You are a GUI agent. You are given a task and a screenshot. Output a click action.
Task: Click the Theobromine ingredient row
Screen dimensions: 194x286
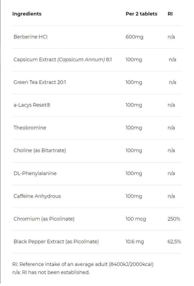[97, 128]
